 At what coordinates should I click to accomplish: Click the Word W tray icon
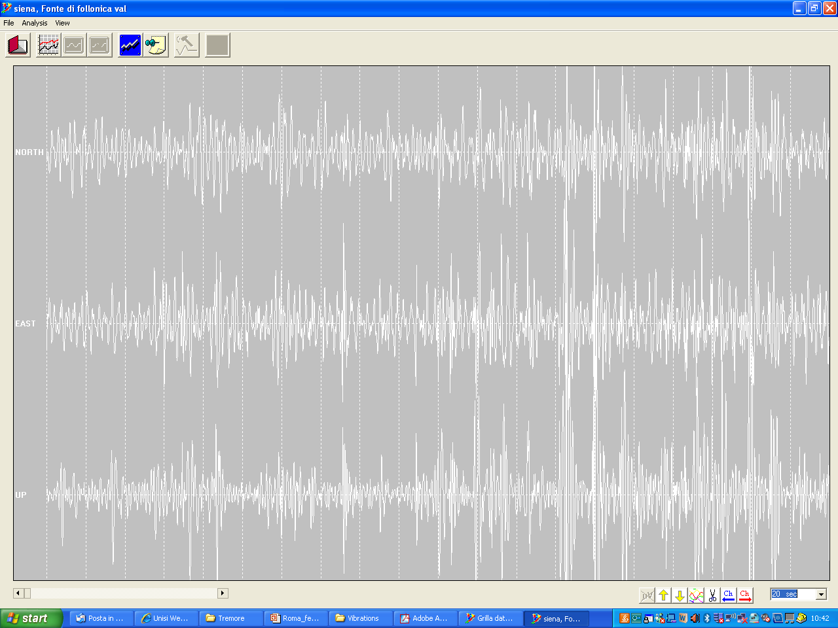683,618
